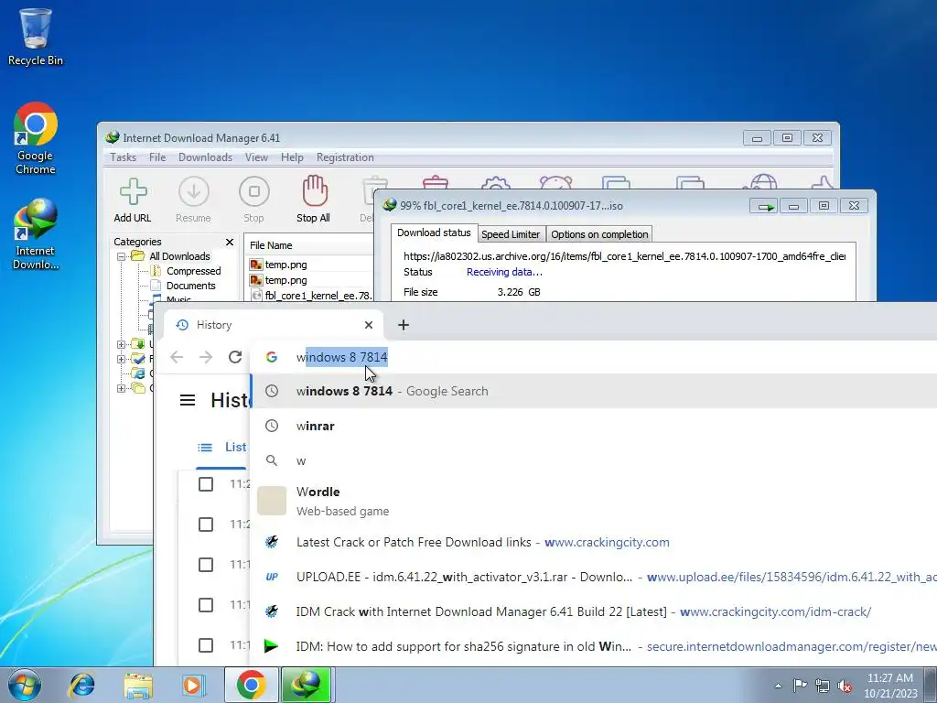Open Internet Download Manager desktop shortcut
The width and height of the screenshot is (937, 703).
36,234
